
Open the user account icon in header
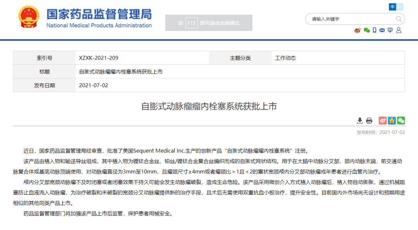click(399, 30)
